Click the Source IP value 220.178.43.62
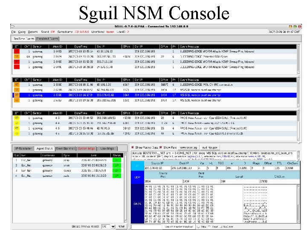Viewport: 307px width, 230px height. tap(157, 168)
